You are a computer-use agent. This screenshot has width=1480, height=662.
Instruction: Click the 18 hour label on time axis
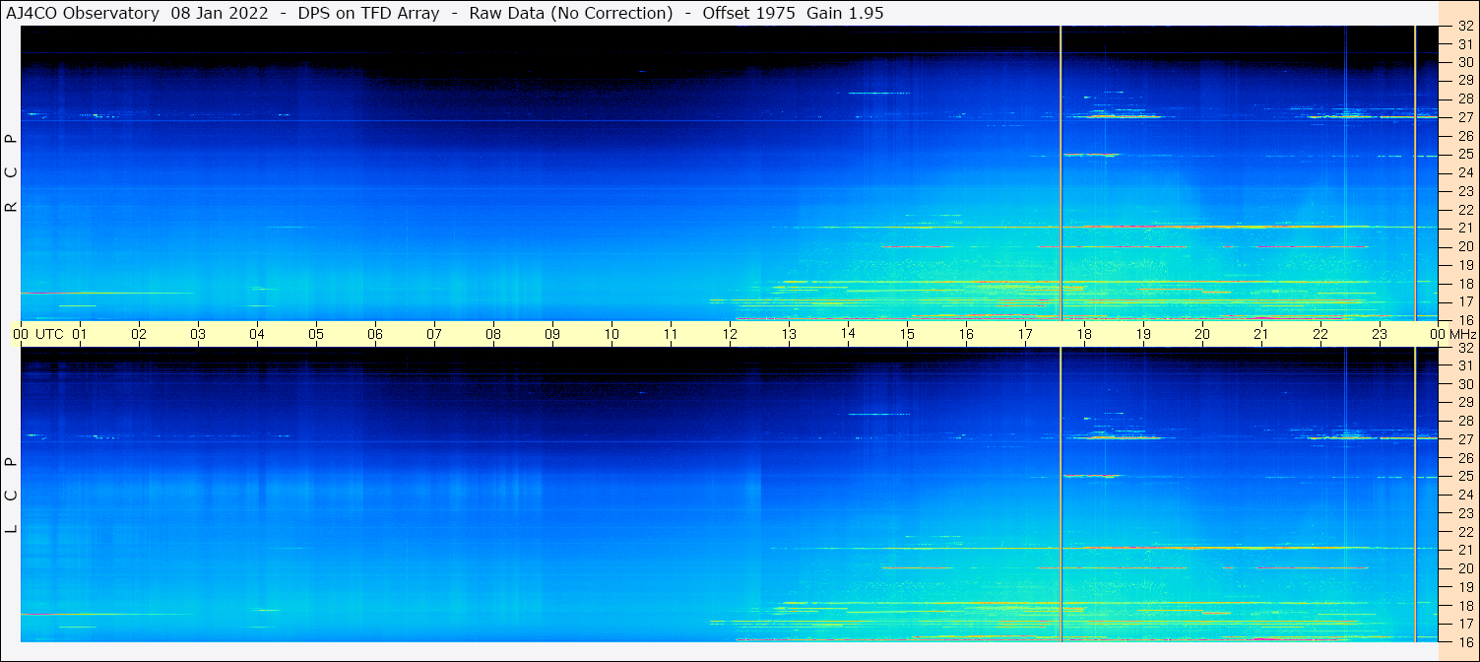click(x=1084, y=334)
